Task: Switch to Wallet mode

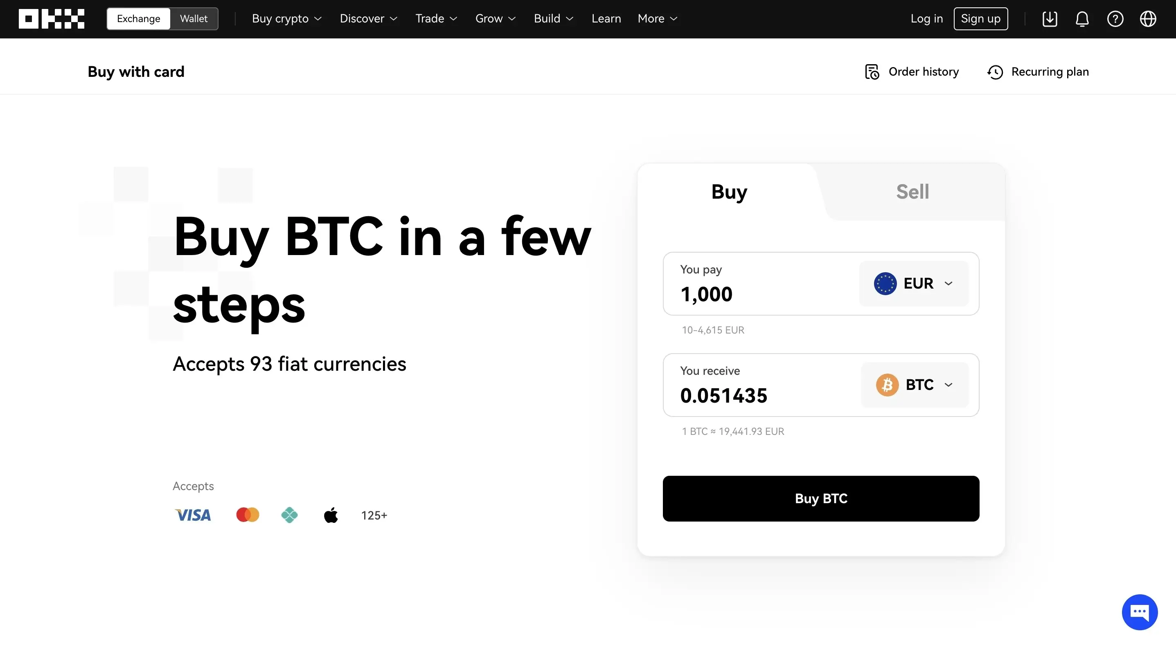Action: (194, 19)
